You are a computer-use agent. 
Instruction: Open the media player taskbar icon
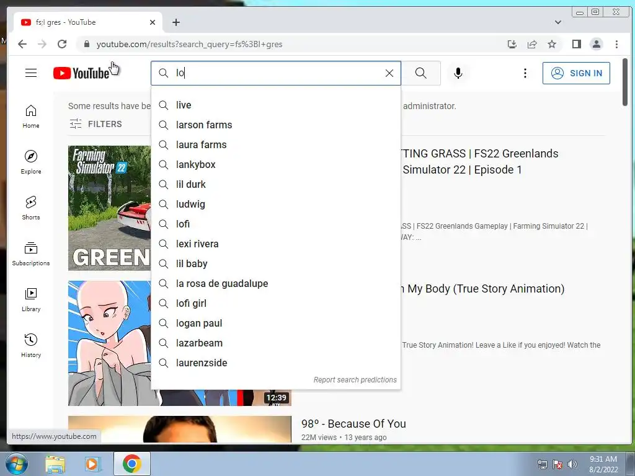92,464
